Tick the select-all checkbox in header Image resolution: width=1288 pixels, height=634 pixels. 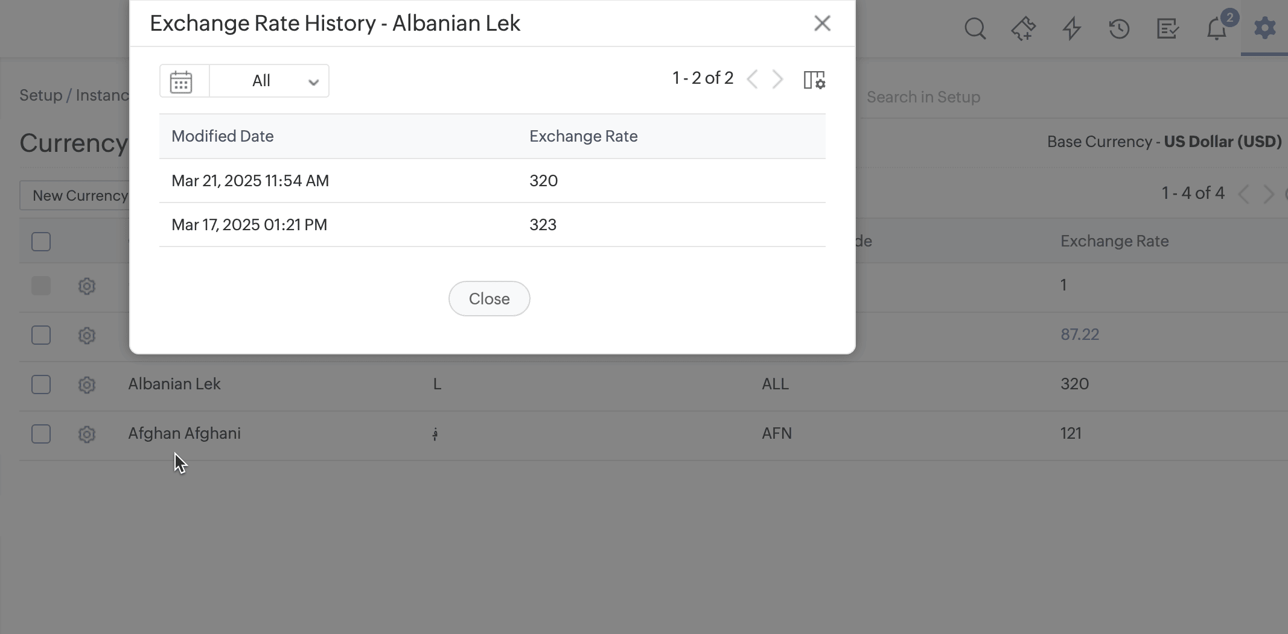click(40, 241)
